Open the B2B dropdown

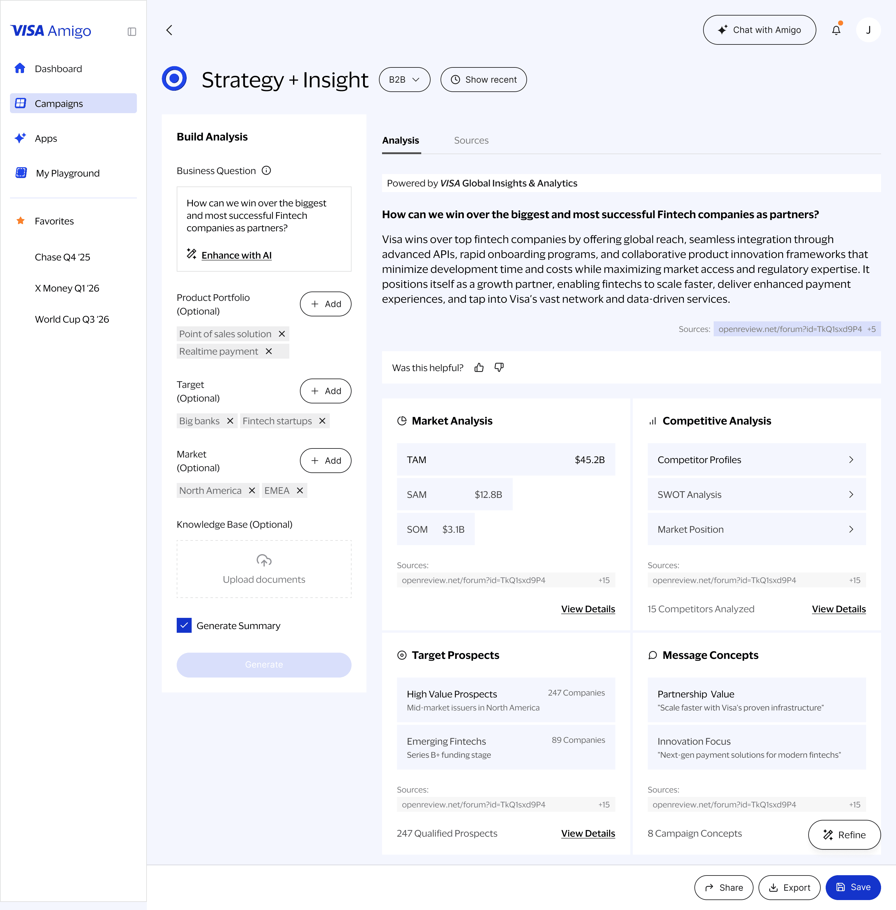click(404, 80)
